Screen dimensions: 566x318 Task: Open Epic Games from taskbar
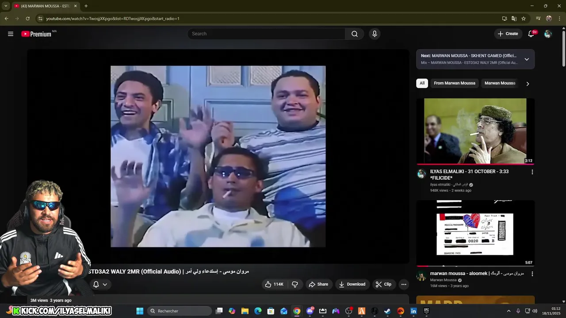[x=426, y=311]
